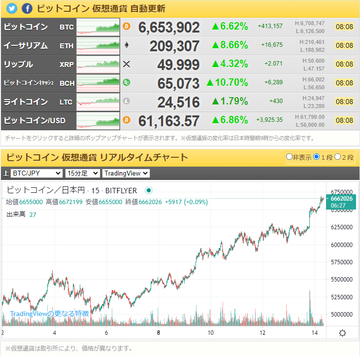Open the ビットコイン/USD mini chart thumbnail

(x=98, y=121)
